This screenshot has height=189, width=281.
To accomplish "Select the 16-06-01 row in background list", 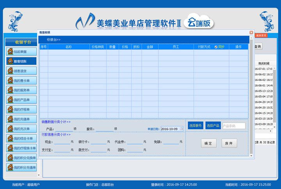I will click(263, 86).
